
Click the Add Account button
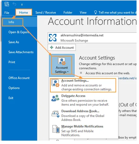coord(62,48)
